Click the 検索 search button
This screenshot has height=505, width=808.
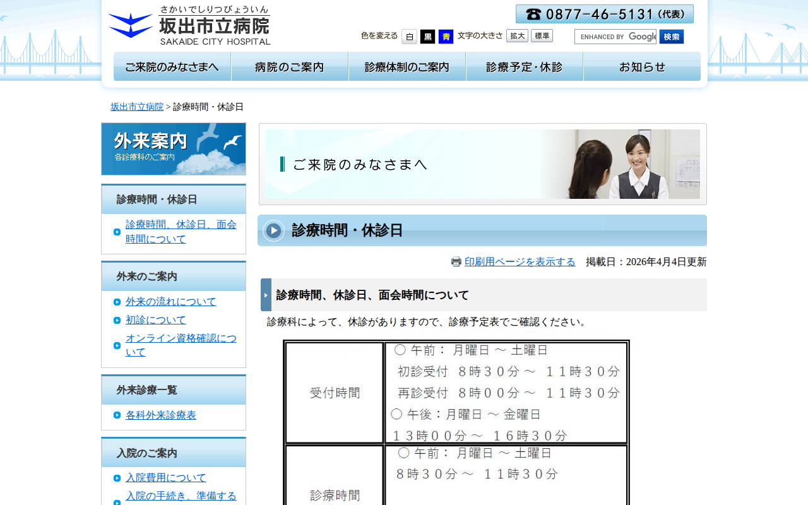[672, 37]
